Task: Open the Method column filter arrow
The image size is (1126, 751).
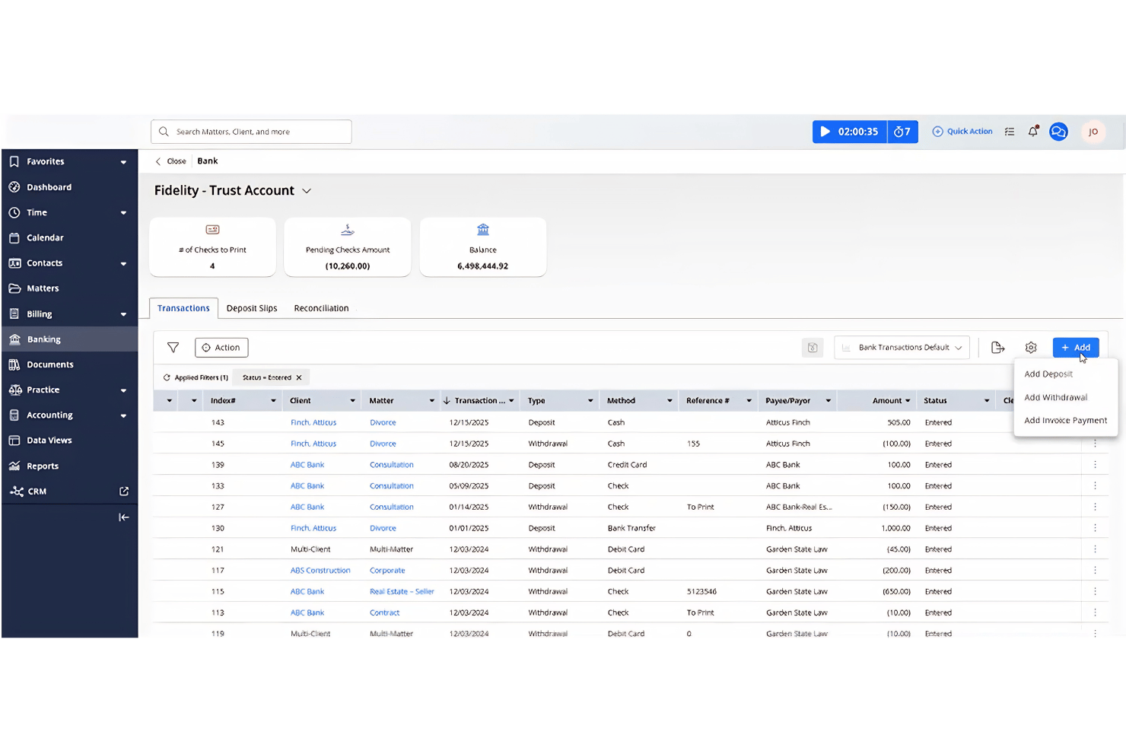Action: (x=670, y=401)
